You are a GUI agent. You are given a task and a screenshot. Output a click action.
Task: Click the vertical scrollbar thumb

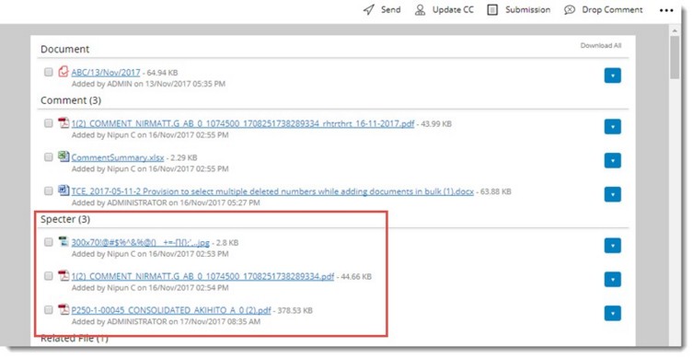pos(675,57)
